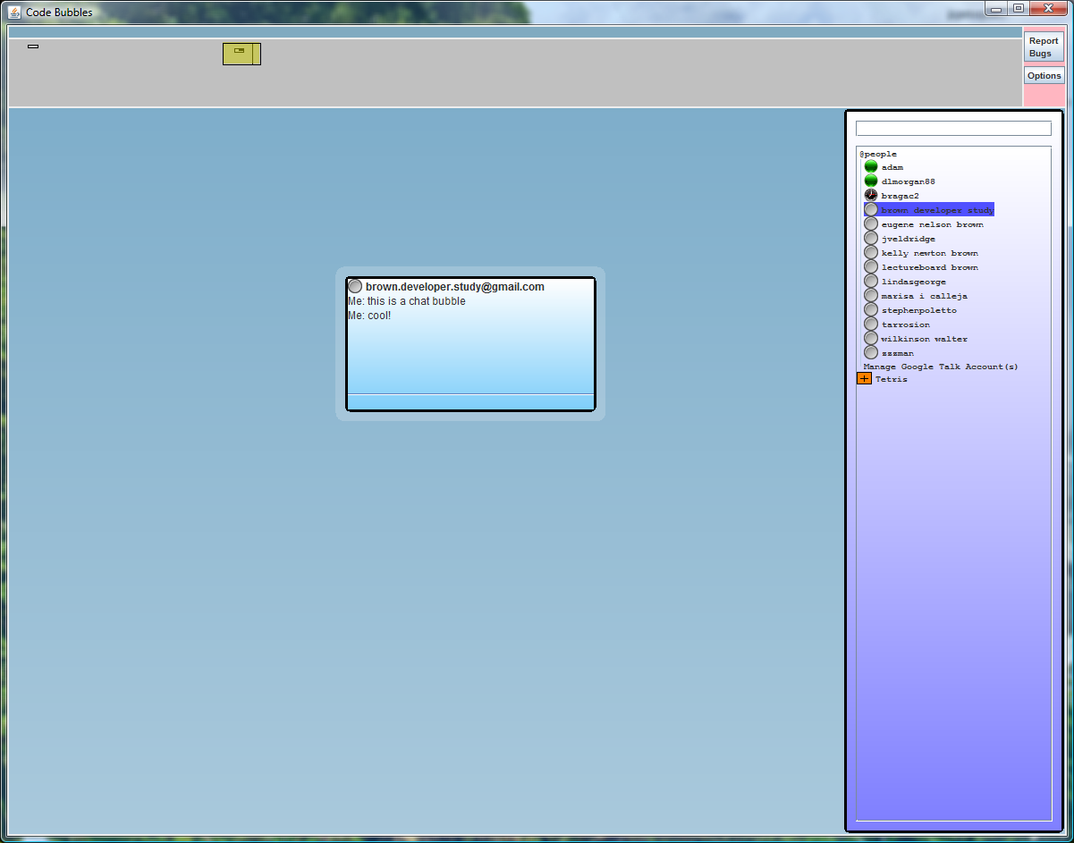Click the message "Me: cool!"
Image resolution: width=1074 pixels, height=843 pixels.
pyautogui.click(x=369, y=316)
